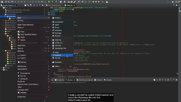181x102 pixels.
Task: Close the Servers view tab
Action: [74, 80]
